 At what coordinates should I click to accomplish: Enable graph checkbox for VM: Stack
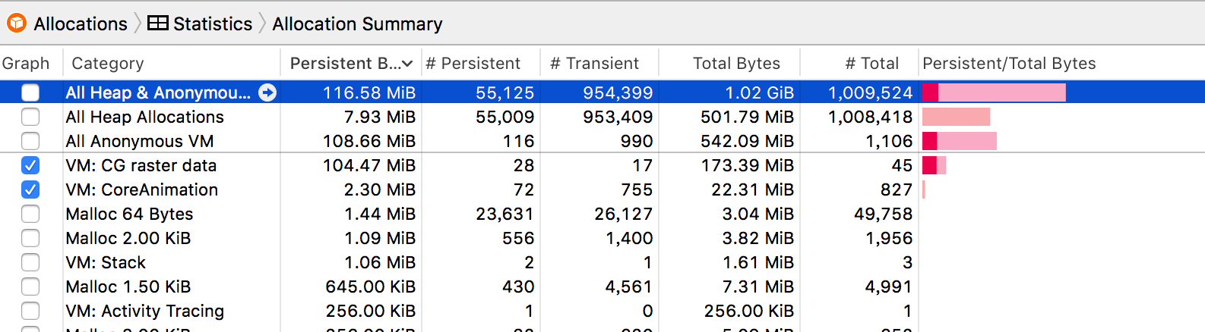tap(30, 262)
